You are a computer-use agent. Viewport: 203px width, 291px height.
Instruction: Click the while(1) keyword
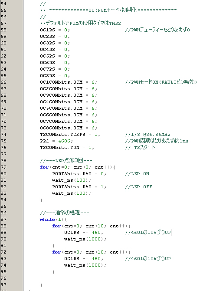[47, 220]
